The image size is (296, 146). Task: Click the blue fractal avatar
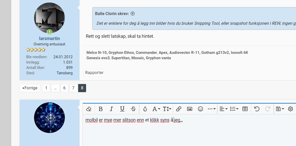[49, 118]
